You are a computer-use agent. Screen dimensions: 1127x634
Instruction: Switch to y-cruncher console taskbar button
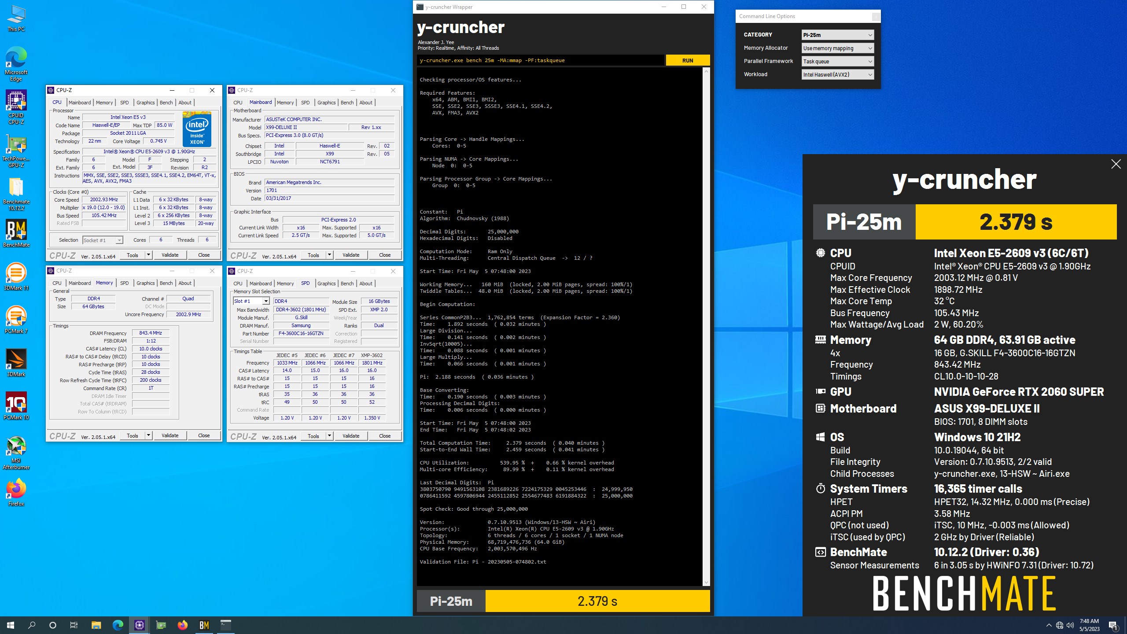(x=226, y=625)
